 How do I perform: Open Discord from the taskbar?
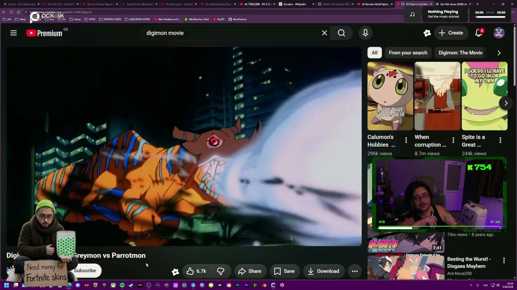78,285
